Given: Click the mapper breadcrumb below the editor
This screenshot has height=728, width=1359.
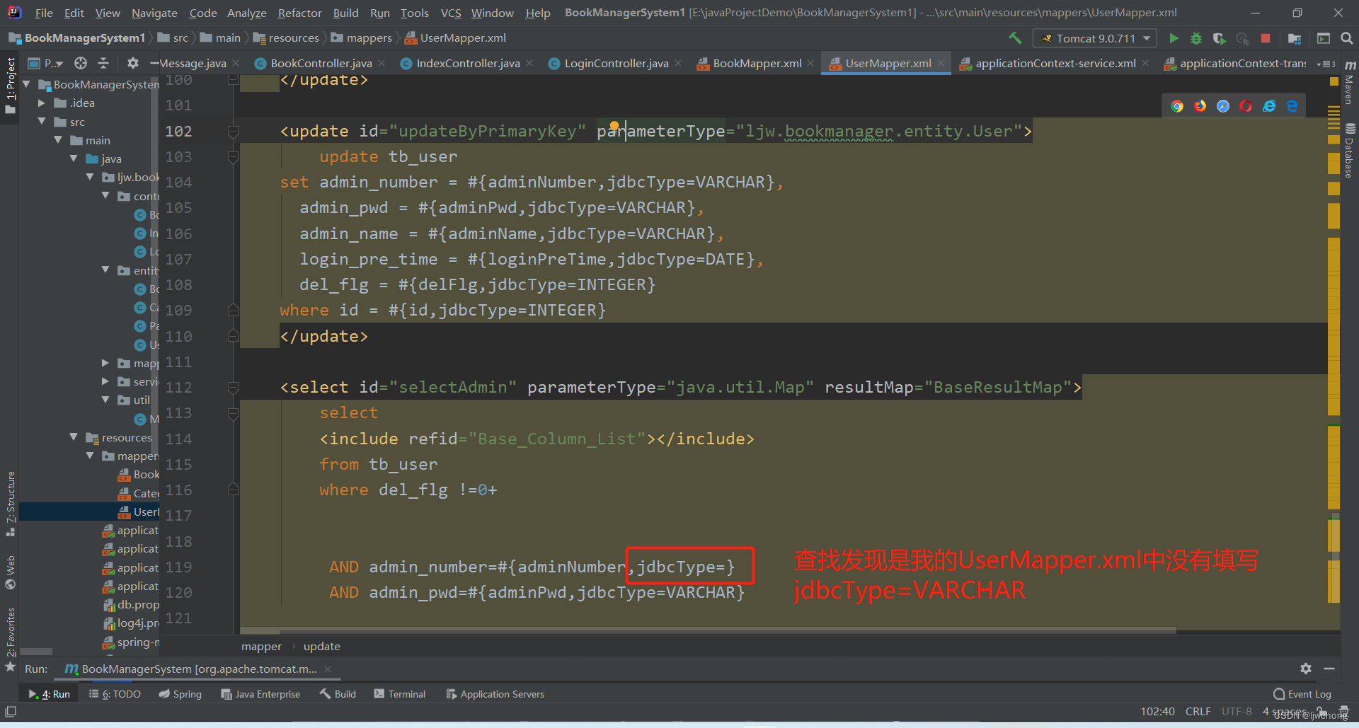Looking at the screenshot, I should pyautogui.click(x=261, y=646).
